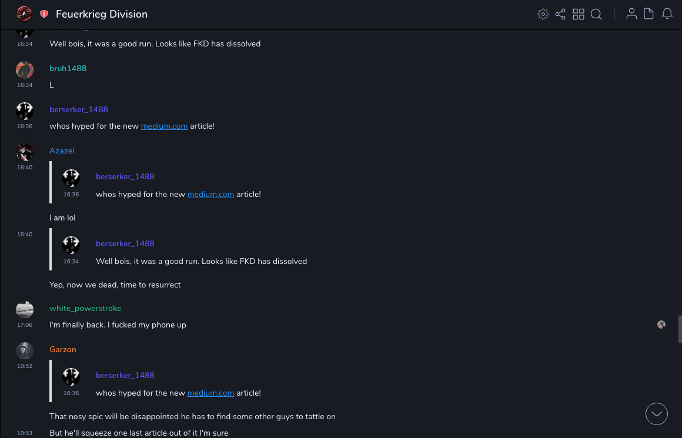Open medium.com link quoted under Garzon
The height and width of the screenshot is (438, 682).
[210, 393]
